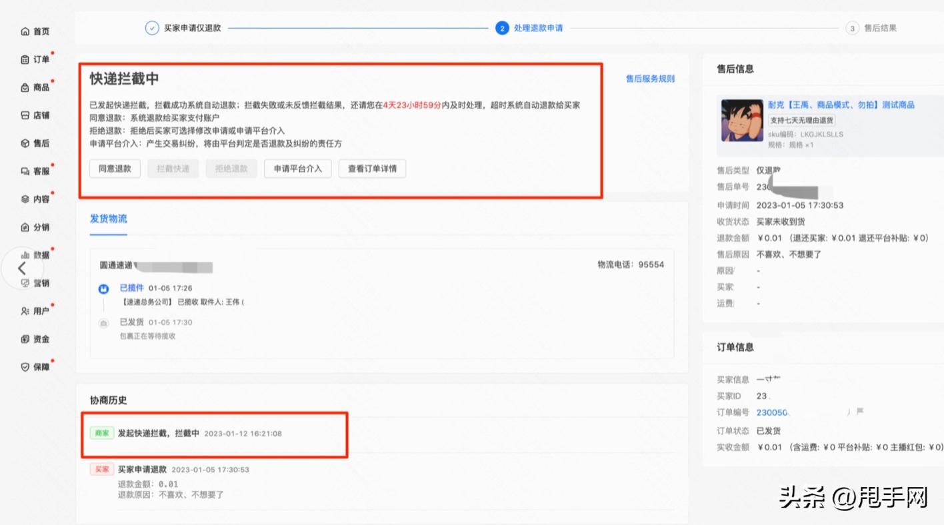Switch to the 发货物流 tab
The image size is (944, 525).
[108, 218]
